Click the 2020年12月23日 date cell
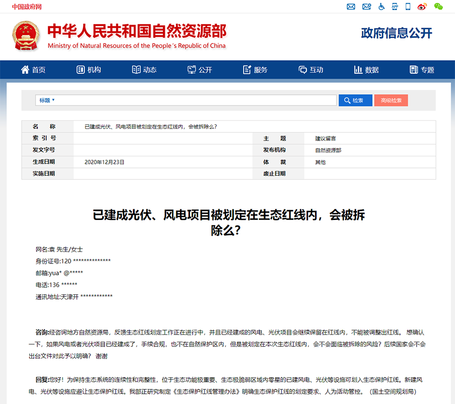 point(105,162)
